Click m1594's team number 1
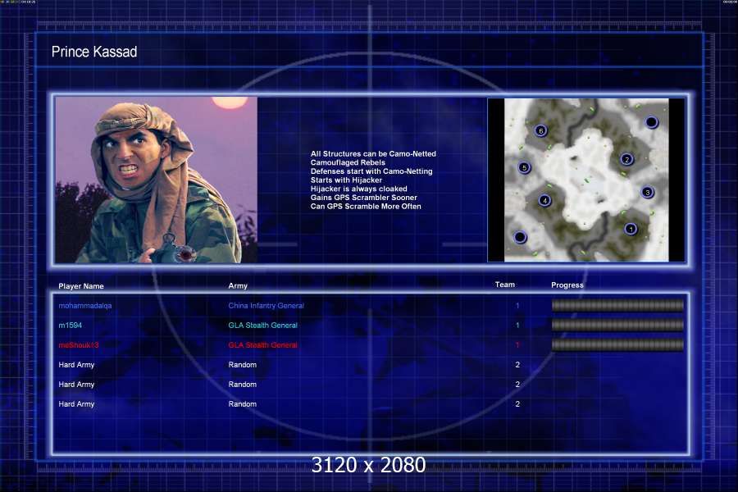 [517, 326]
